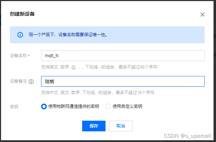Click the 使用物联网通信提供的密钥 option text
Screen dimensions: 216x142
tap(73, 106)
